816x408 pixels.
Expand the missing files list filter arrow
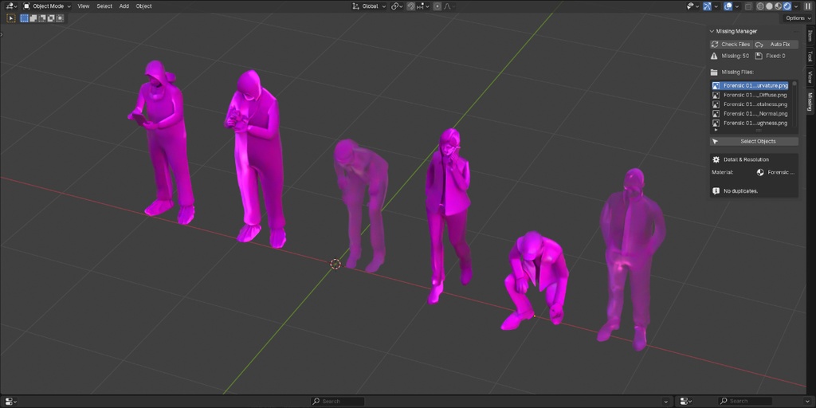tap(715, 130)
